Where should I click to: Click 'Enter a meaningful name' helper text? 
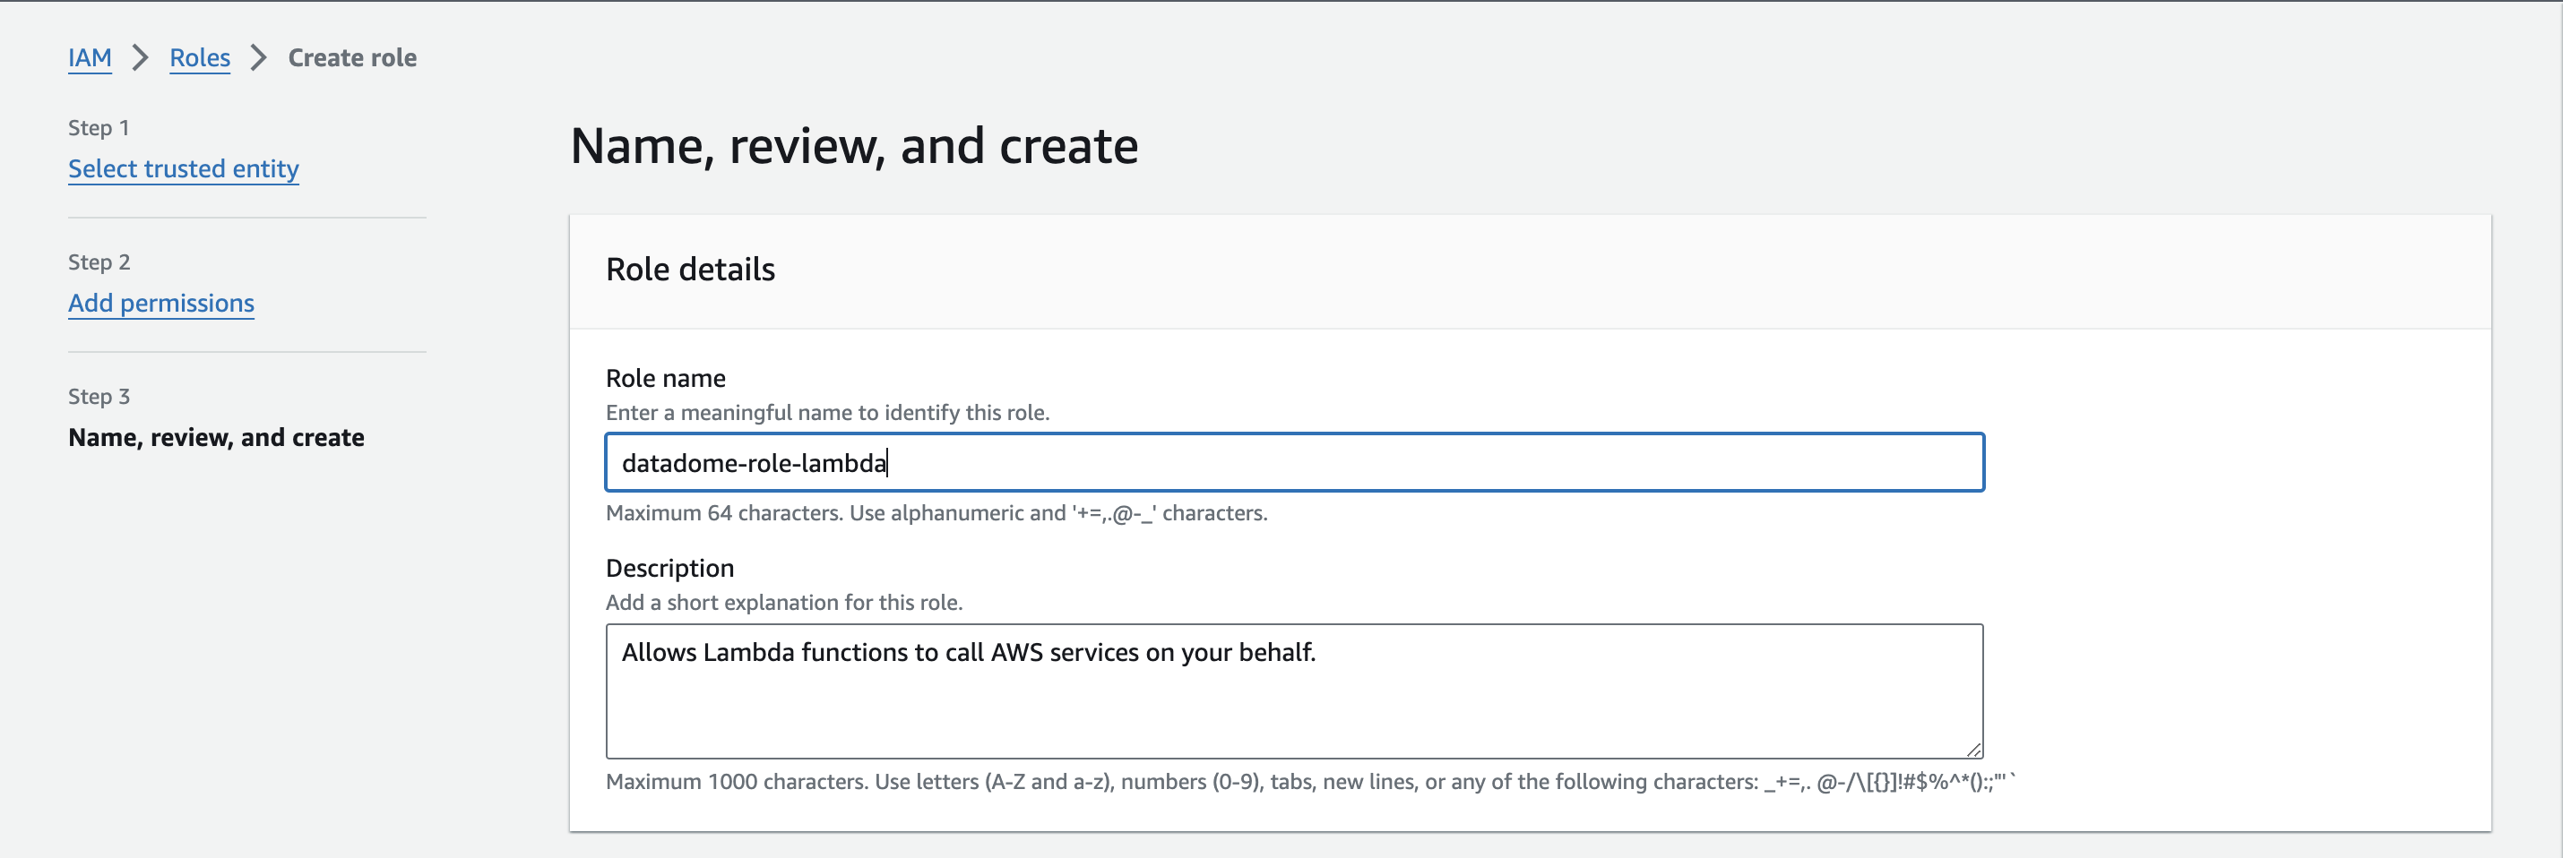tap(828, 413)
